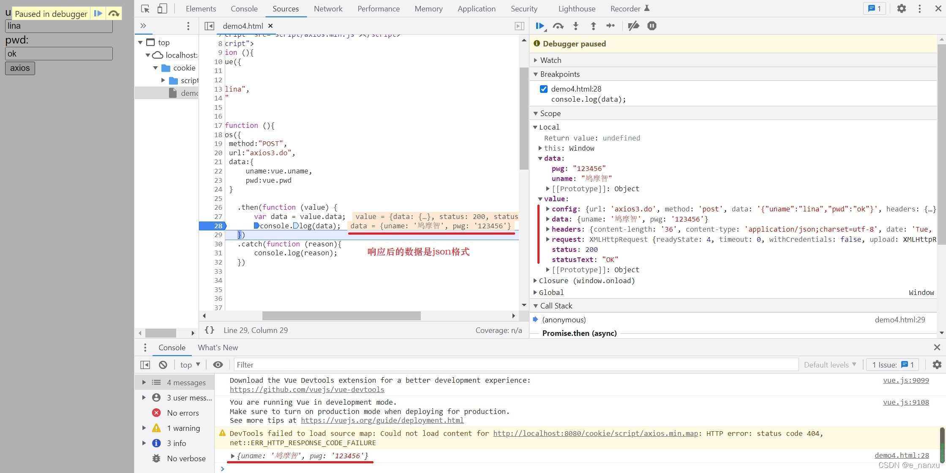The height and width of the screenshot is (473, 946).
Task: Toggle pause on exceptions button
Action: point(652,26)
